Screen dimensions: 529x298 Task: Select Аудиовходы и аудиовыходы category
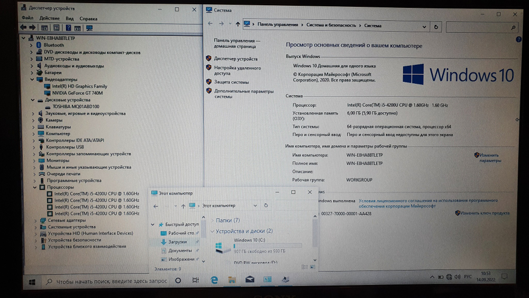74,66
